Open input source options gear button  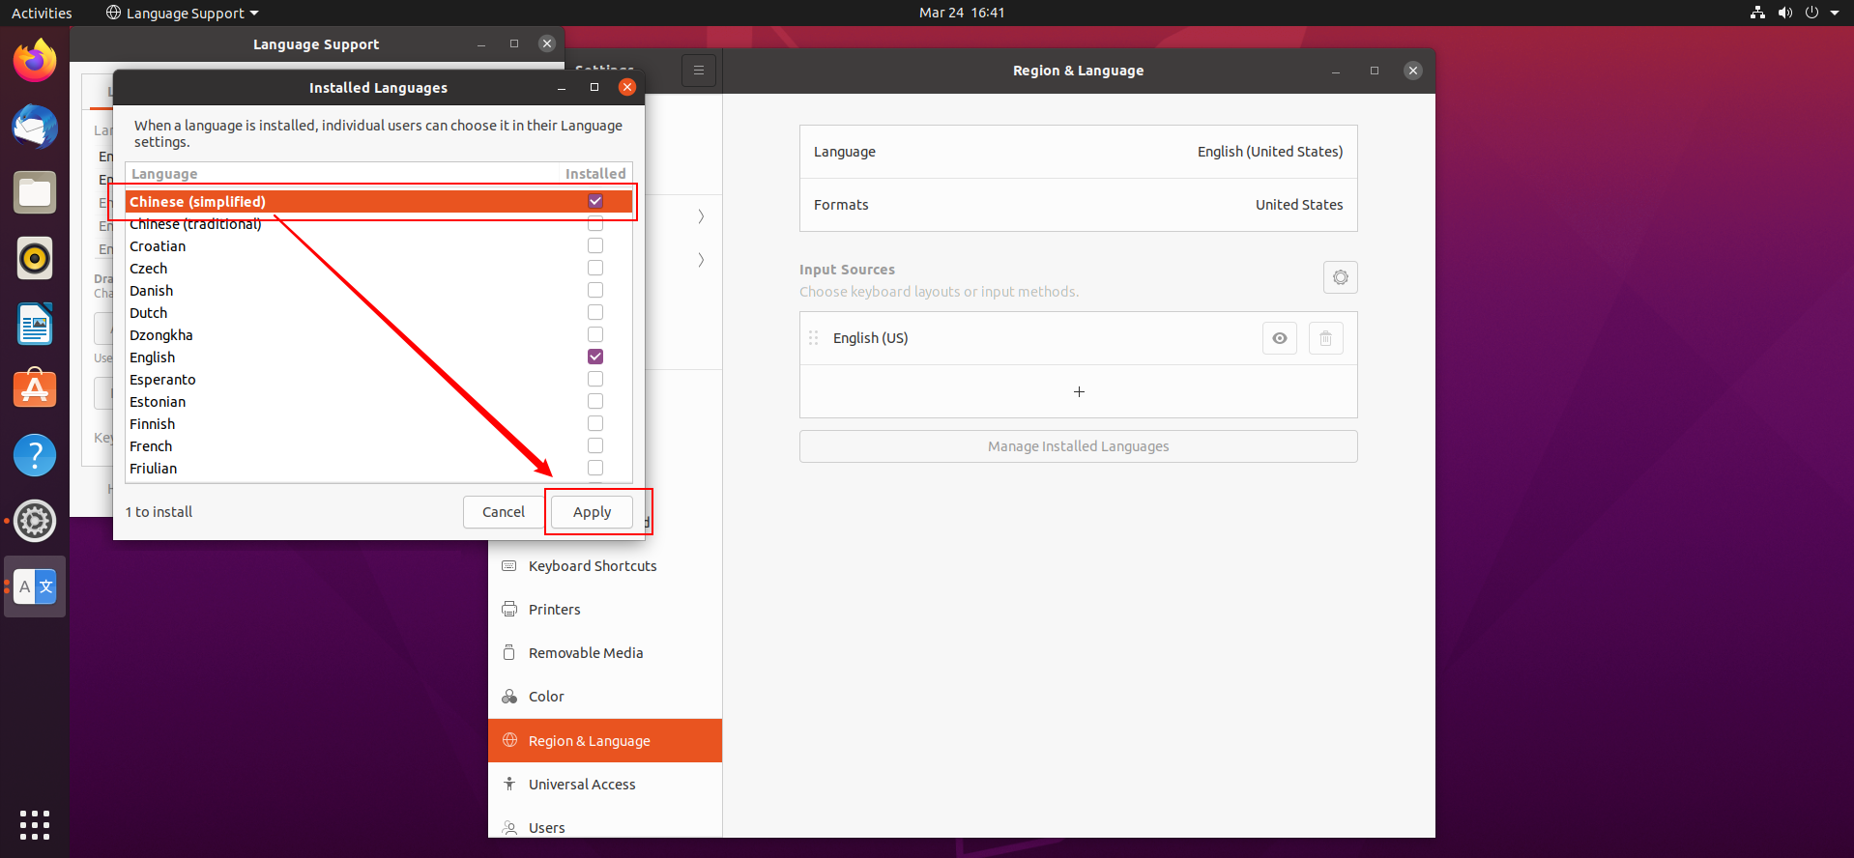coord(1341,277)
